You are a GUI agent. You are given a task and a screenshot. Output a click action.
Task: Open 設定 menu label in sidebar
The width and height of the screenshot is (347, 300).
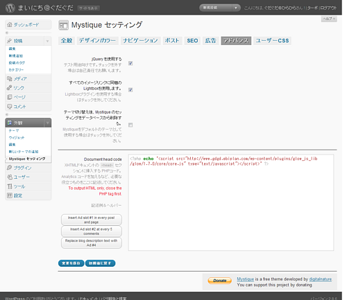pyautogui.click(x=18, y=195)
